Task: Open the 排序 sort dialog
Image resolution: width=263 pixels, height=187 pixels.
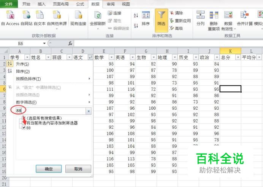Action: (146, 19)
